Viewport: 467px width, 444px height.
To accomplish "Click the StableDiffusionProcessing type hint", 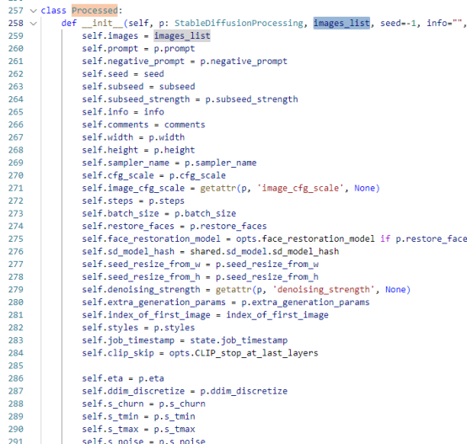I will click(x=239, y=23).
